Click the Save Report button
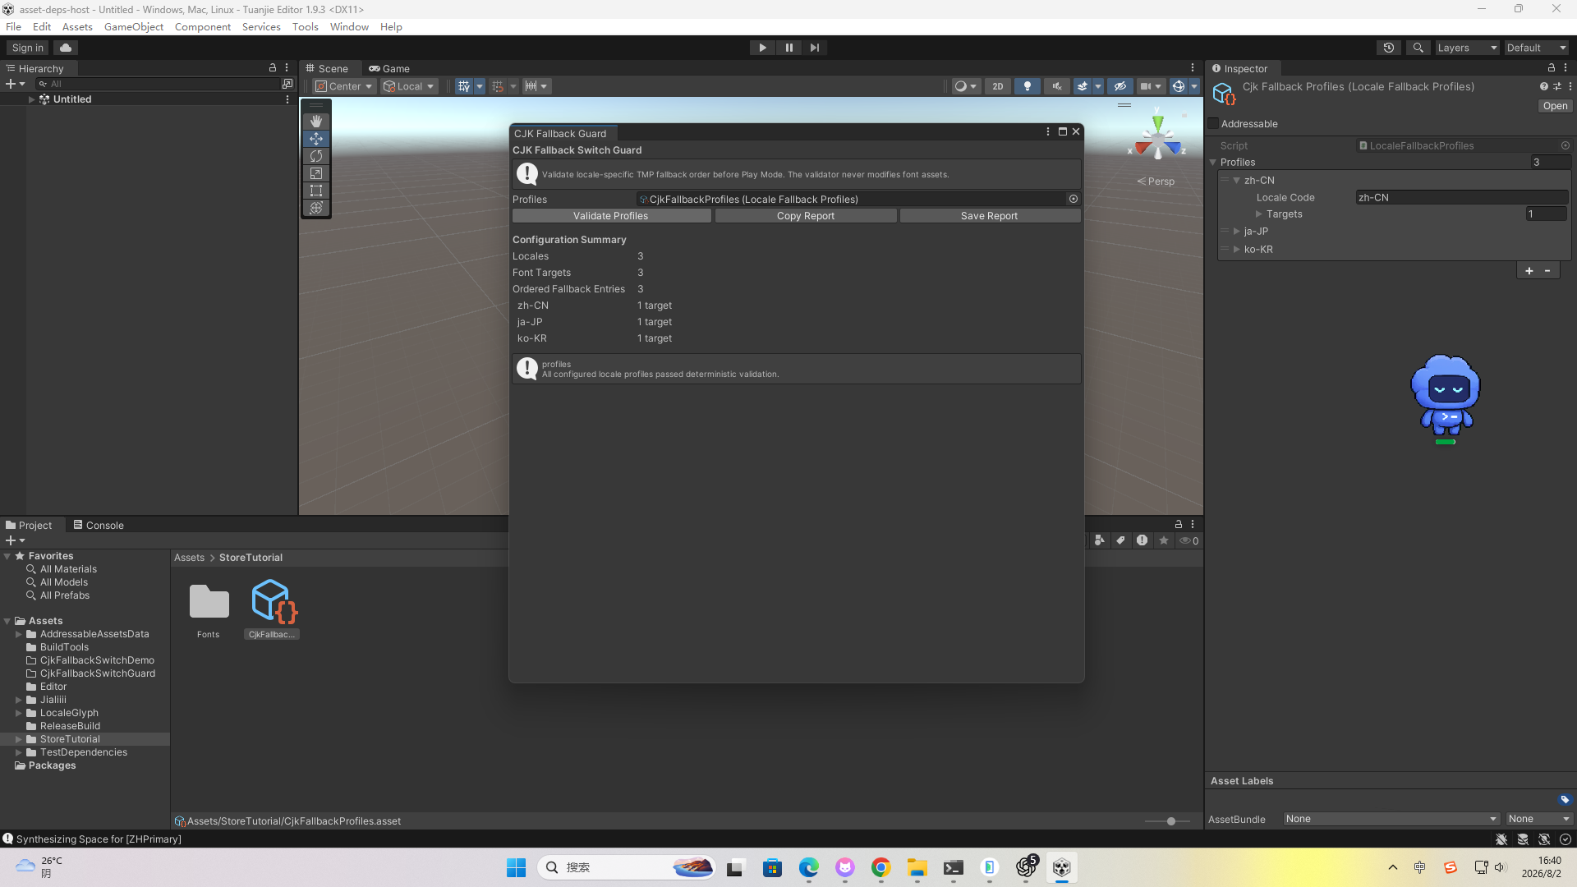This screenshot has height=887, width=1577. coord(990,216)
